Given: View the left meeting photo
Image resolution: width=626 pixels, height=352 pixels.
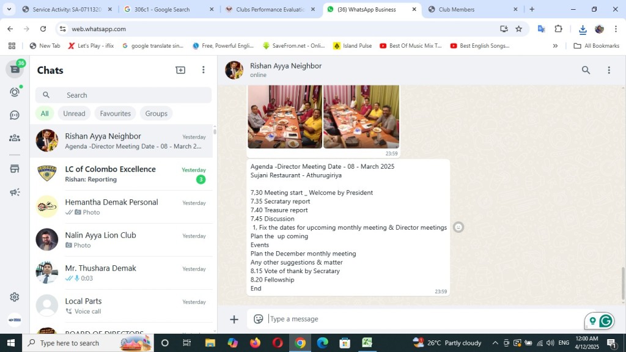Looking at the screenshot, I should click(x=285, y=117).
